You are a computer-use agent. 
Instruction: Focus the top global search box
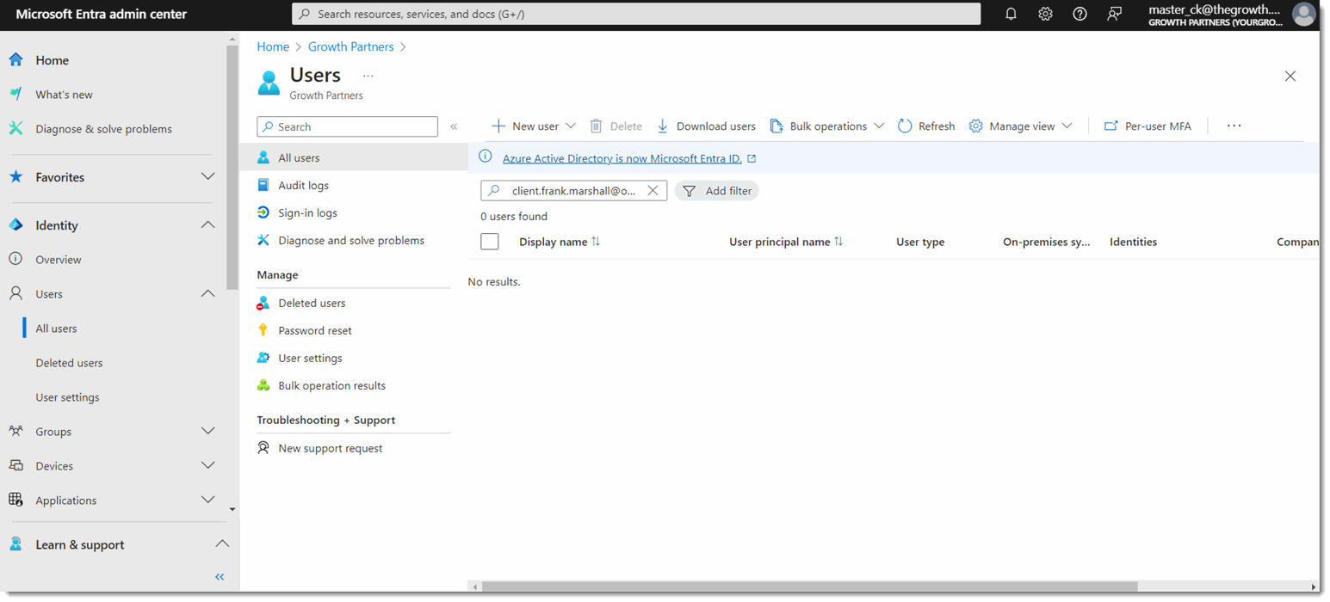636,14
